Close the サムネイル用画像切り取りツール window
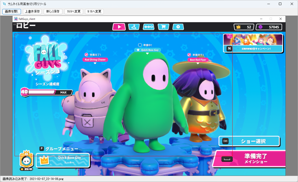Screen dimensions: 298x182 pyautogui.click(x=292, y=4)
